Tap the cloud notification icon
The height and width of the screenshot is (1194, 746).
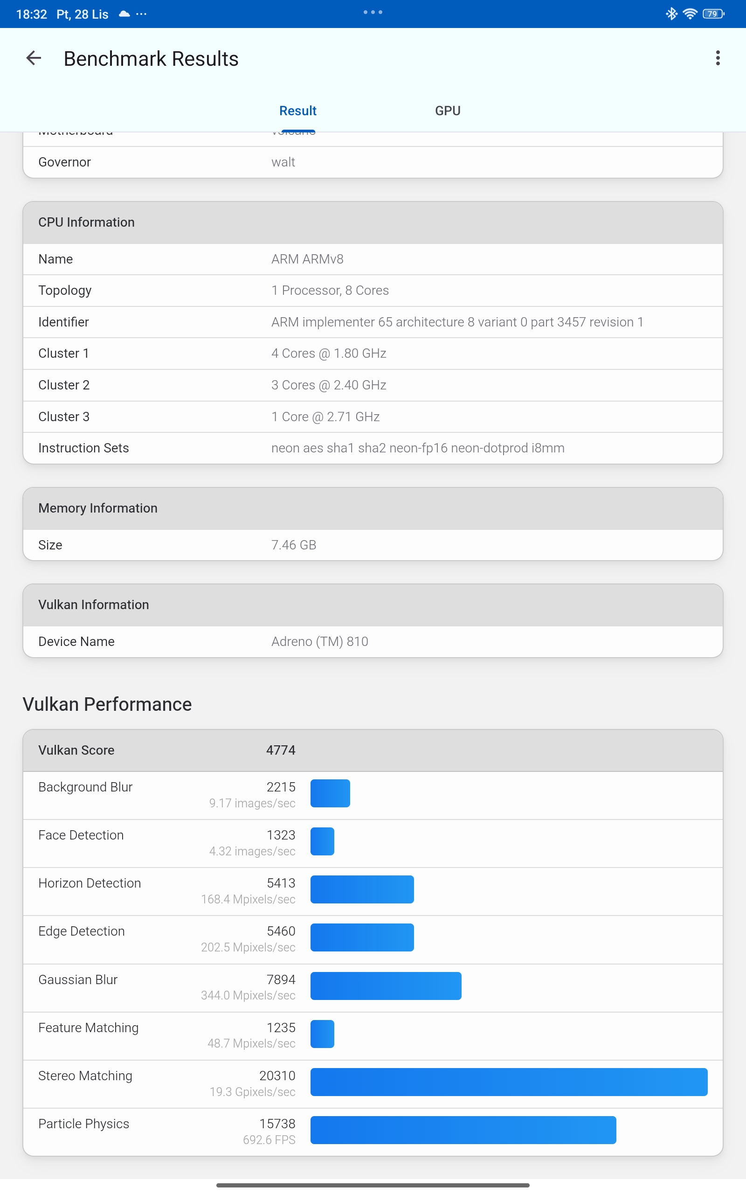[124, 14]
